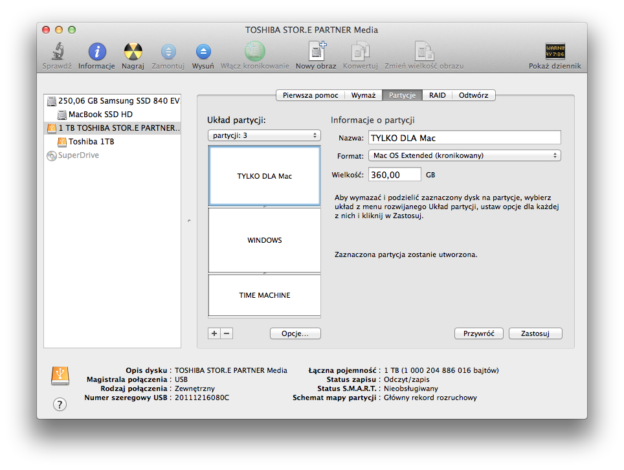Screen dimensions: 624x470
Task: Open the RAID tab
Action: pyautogui.click(x=438, y=95)
